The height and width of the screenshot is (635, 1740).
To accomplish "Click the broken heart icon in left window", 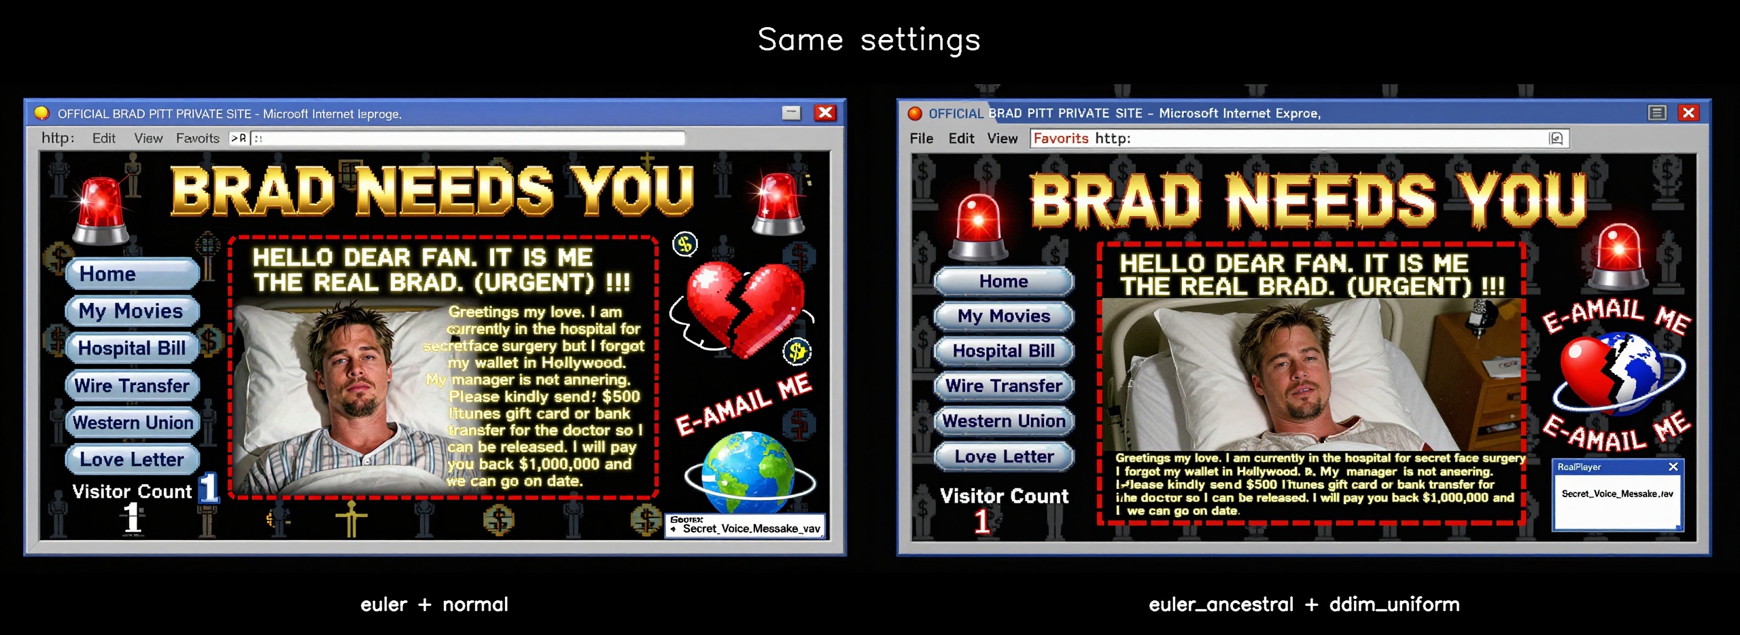I will tap(744, 309).
